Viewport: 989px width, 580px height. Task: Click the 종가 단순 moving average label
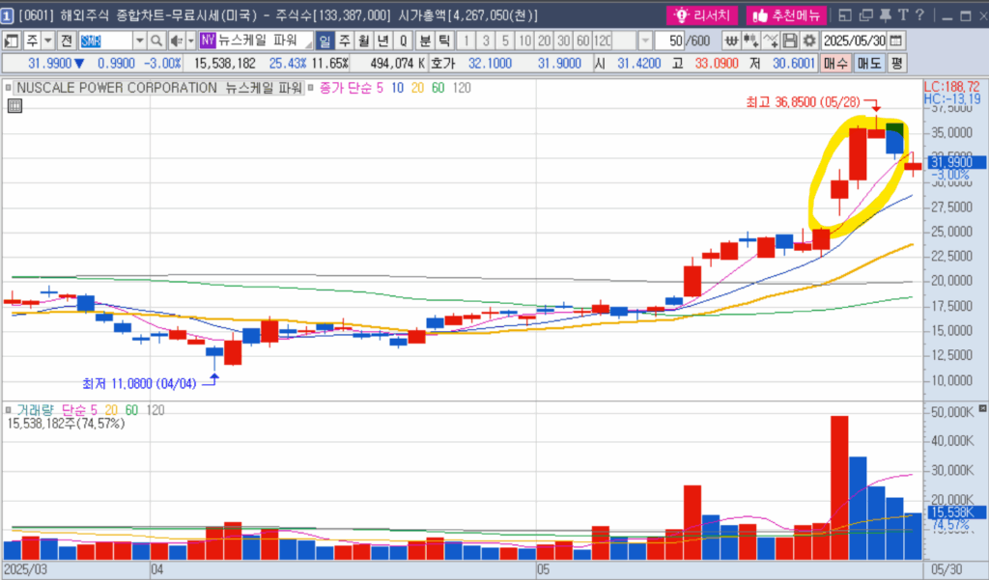tap(346, 88)
